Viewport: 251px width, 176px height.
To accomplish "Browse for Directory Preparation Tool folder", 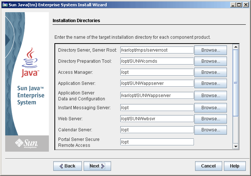I will (211, 61).
